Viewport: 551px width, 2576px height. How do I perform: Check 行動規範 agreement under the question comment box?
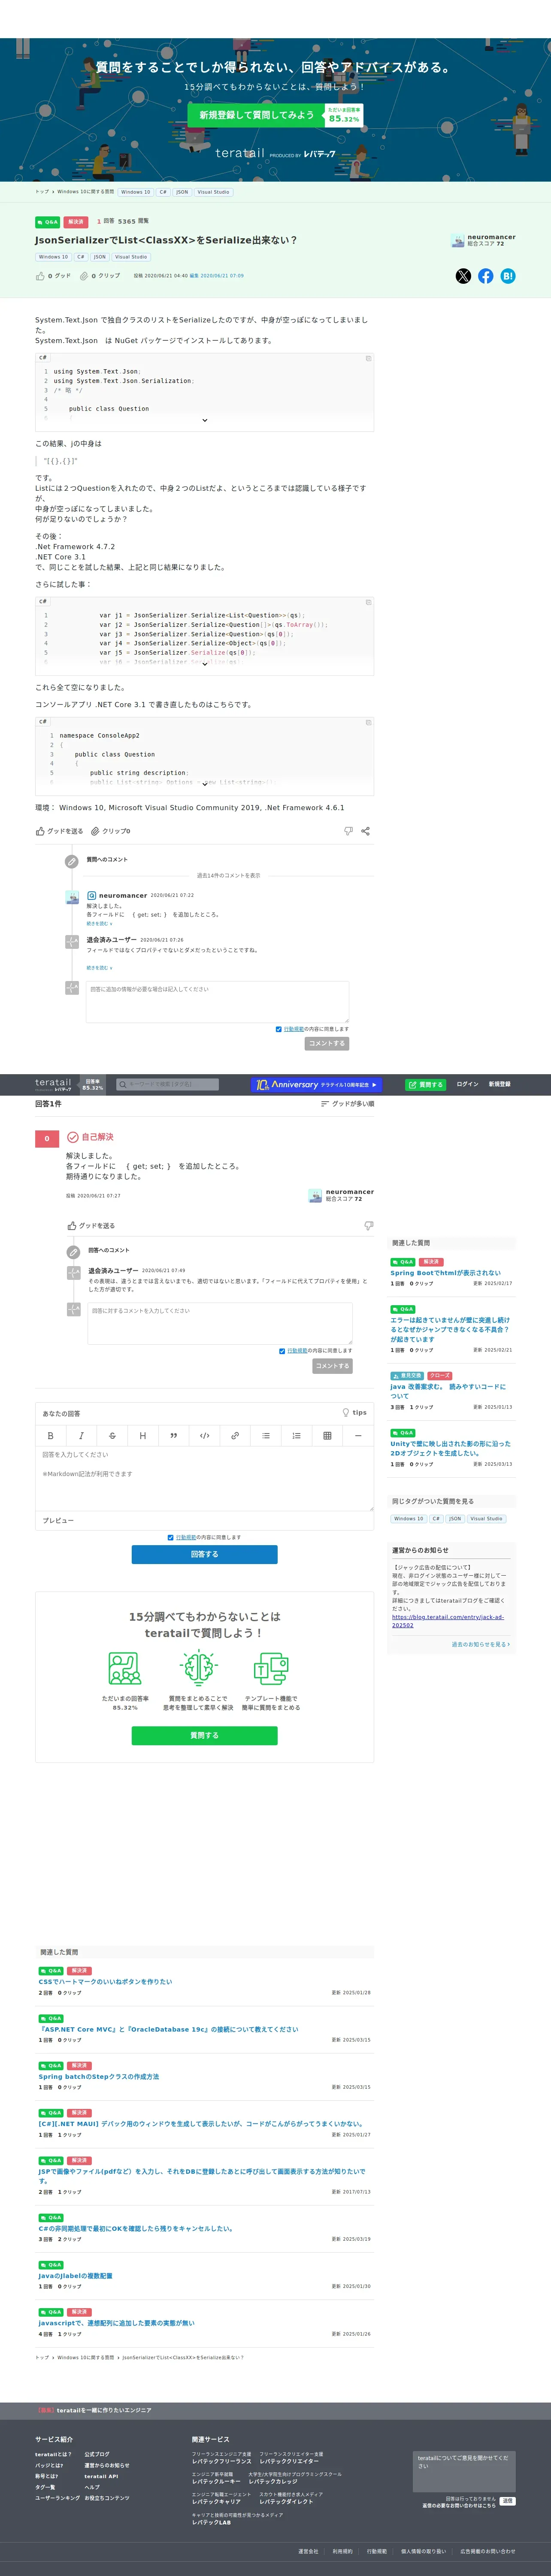(x=278, y=1029)
